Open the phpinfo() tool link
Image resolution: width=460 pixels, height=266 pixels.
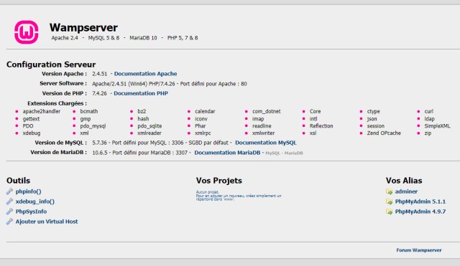coord(29,191)
